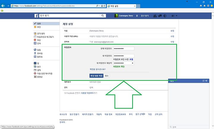Screen dimensions: 214x129
Task: Open the notifications globe icon
Action: point(165,16)
